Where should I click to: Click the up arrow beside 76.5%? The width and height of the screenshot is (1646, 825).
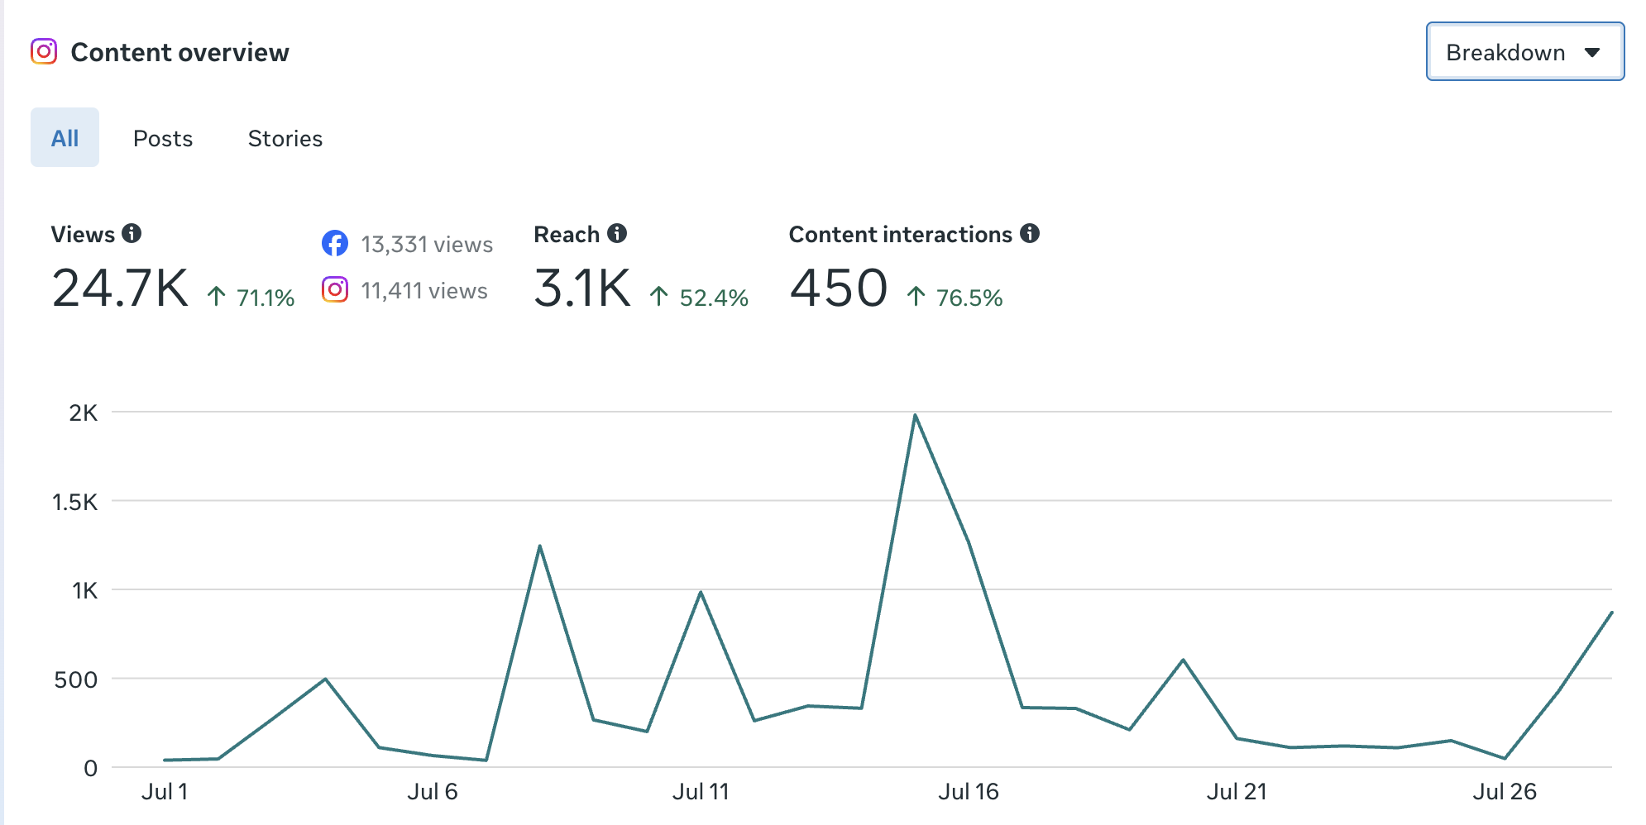[916, 296]
